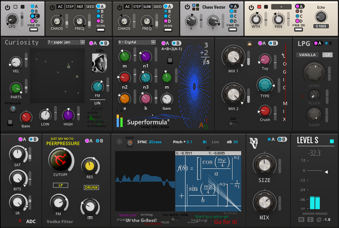Image resolution: width=339 pixels, height=228 pixels.
Task: Click the snowflake freeze icon in the scope
Action: coord(119,142)
